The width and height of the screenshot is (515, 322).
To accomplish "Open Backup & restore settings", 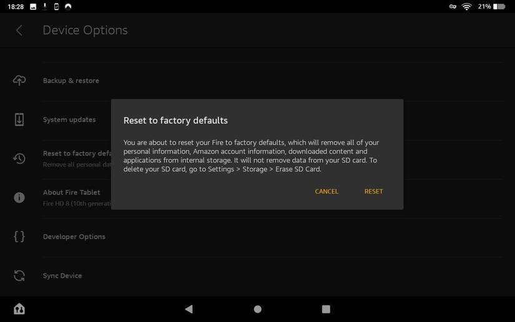I will 71,80.
